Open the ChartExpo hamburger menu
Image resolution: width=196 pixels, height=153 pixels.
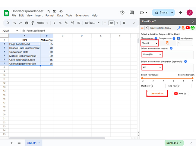click(x=142, y=28)
